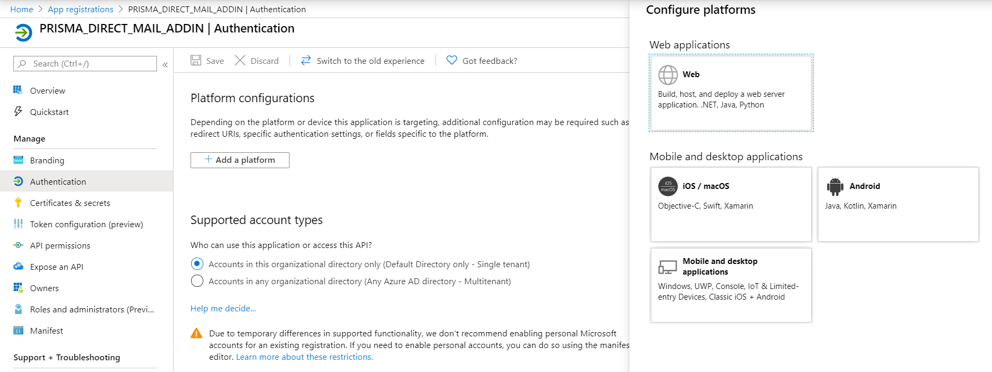Click Add a platform button
Viewport: 992px width, 372px height.
coord(240,160)
